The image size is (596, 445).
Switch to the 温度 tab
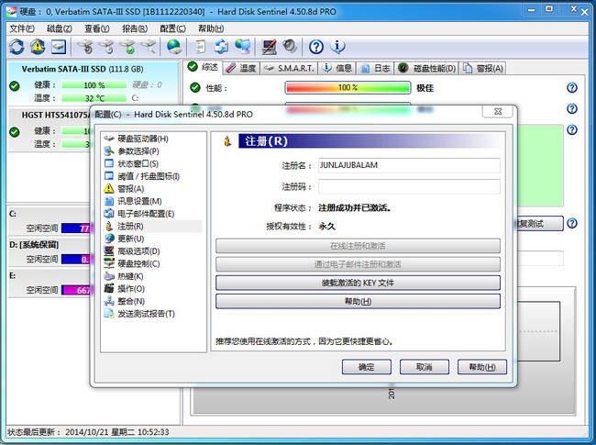[x=241, y=68]
